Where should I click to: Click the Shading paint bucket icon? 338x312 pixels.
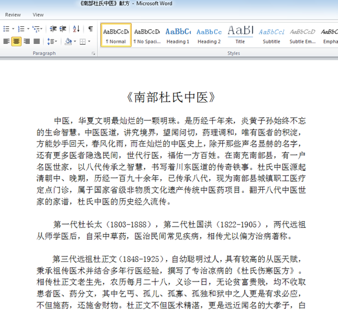click(68, 41)
